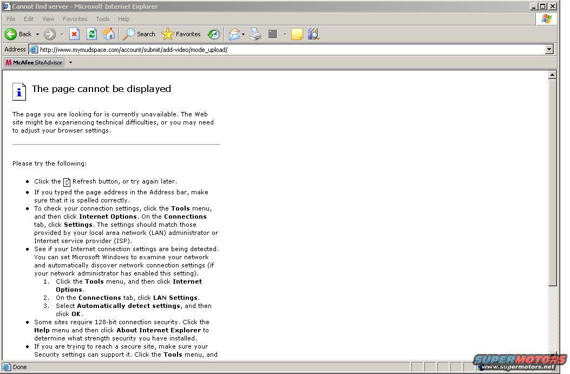This screenshot has width=570, height=374.
Task: Click the page icon in the address bar
Action: click(34, 49)
